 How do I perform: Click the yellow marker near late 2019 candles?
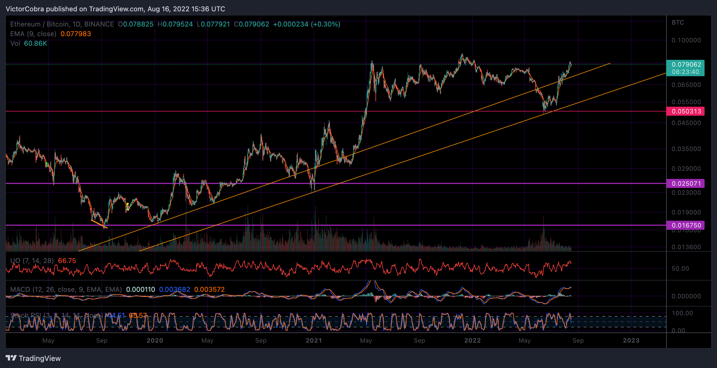click(128, 206)
